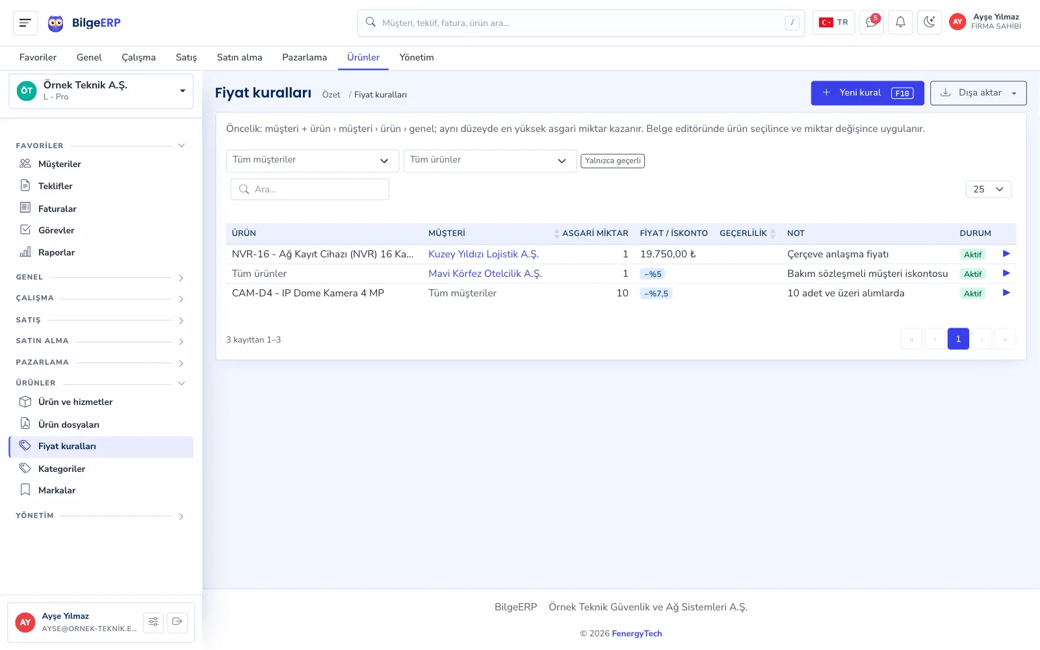Viewport: 1040px width, 650px height.
Task: Toggle the Yalnızca geçerli filter
Action: click(x=612, y=161)
